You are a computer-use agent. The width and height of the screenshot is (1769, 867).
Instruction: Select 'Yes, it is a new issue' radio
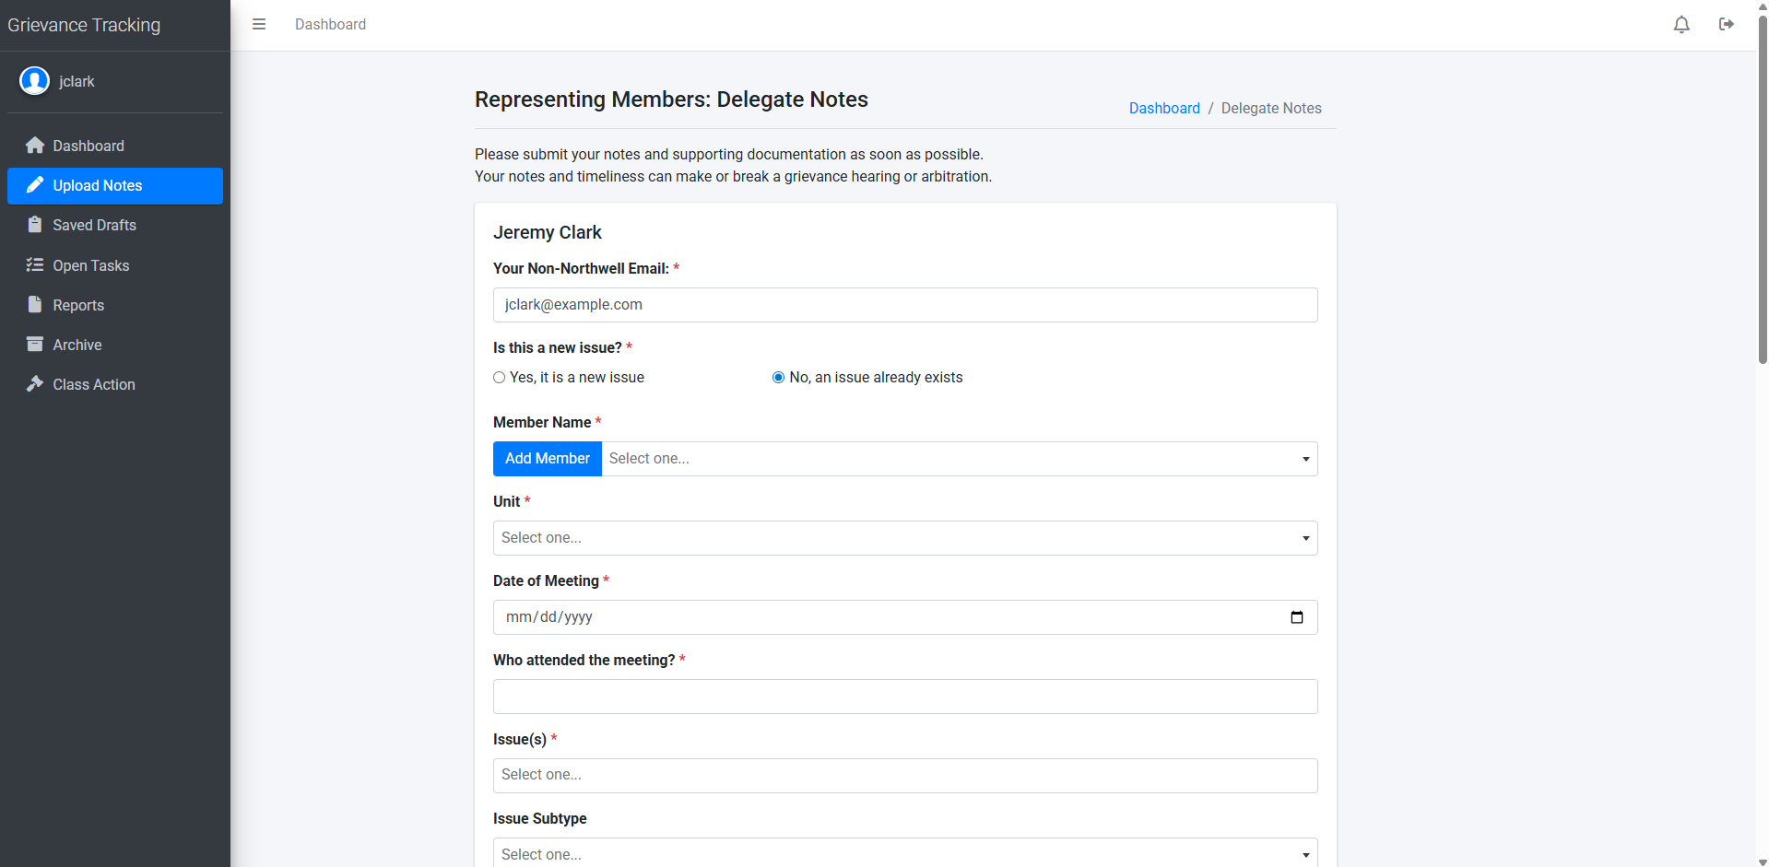click(500, 378)
